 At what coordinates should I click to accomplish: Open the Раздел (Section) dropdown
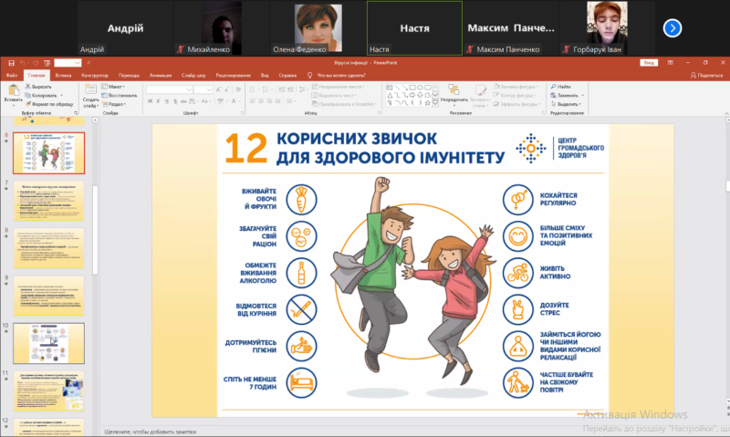pos(114,104)
